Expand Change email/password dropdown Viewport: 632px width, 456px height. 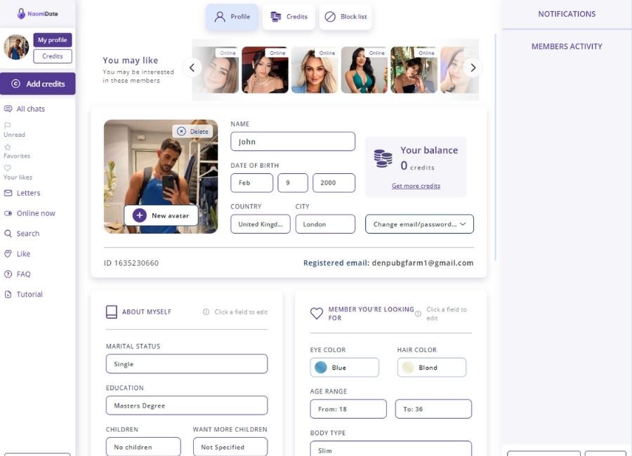[x=419, y=224]
